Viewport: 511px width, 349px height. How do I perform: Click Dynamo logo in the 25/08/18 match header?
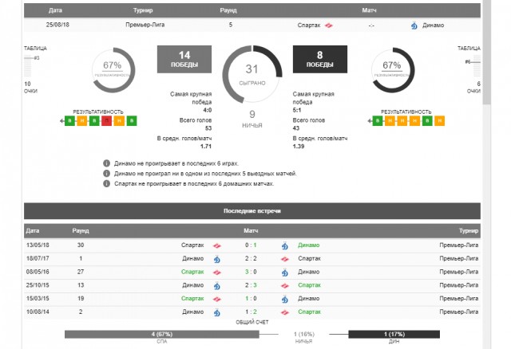pyautogui.click(x=414, y=25)
